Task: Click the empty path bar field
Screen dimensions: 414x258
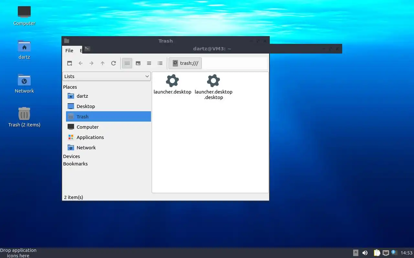Action: coord(235,63)
